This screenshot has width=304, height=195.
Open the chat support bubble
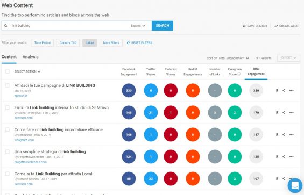pyautogui.click(x=295, y=185)
